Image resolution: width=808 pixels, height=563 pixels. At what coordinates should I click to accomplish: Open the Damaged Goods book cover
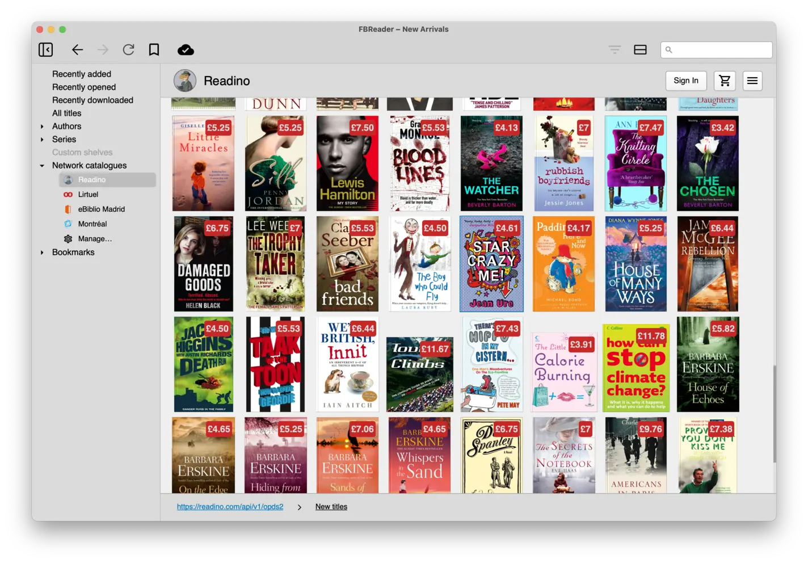(x=203, y=264)
